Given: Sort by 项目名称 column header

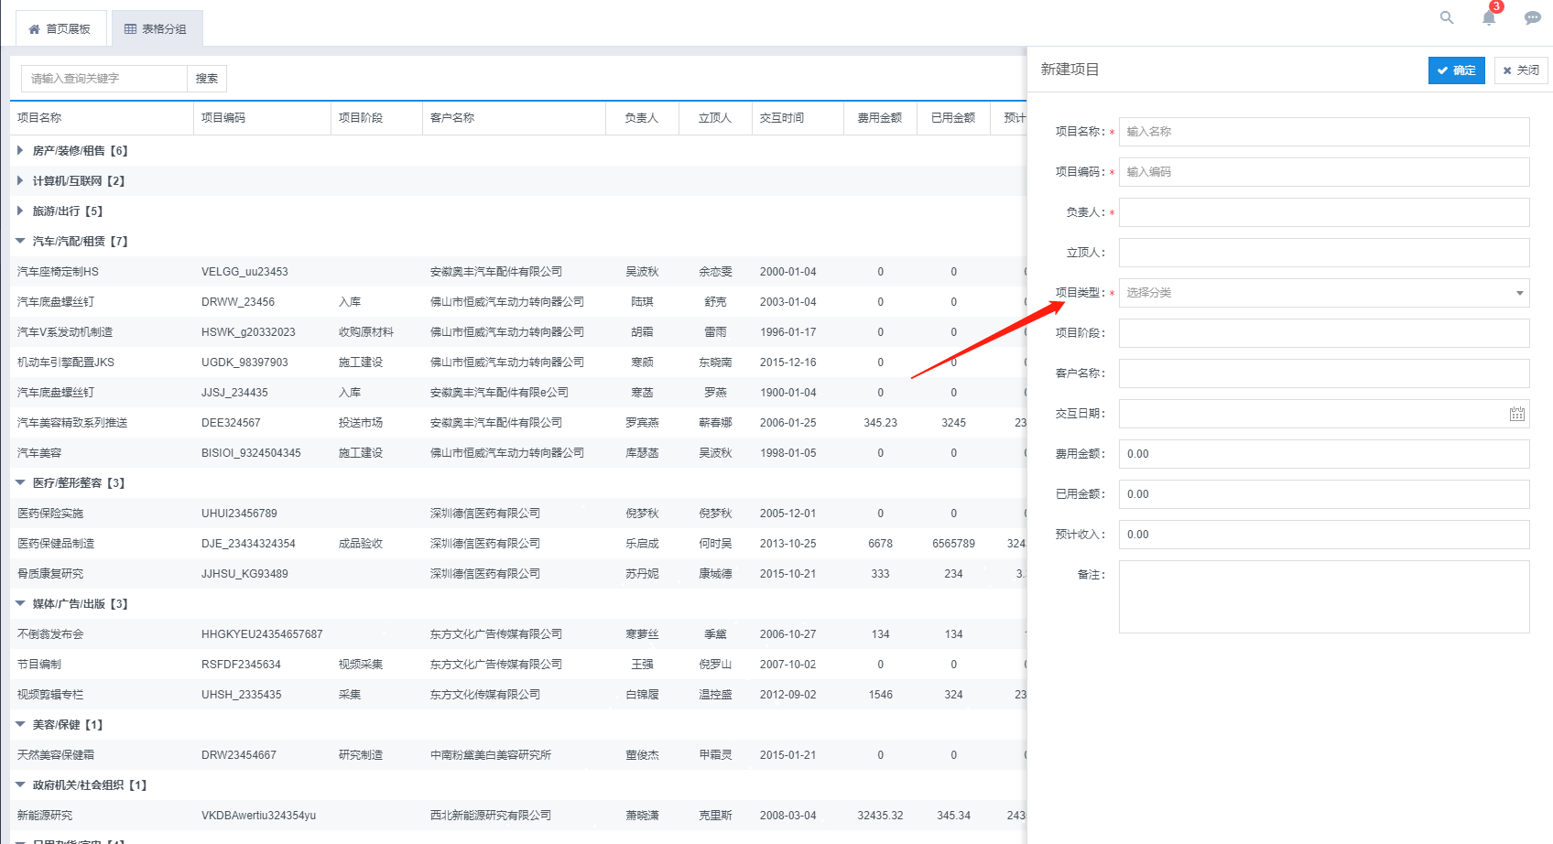Looking at the screenshot, I should 102,118.
